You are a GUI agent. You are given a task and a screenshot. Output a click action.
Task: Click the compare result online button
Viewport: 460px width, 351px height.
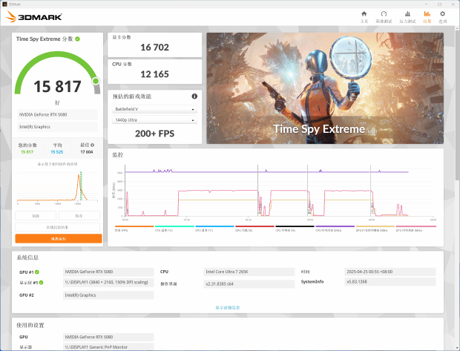[58, 227]
